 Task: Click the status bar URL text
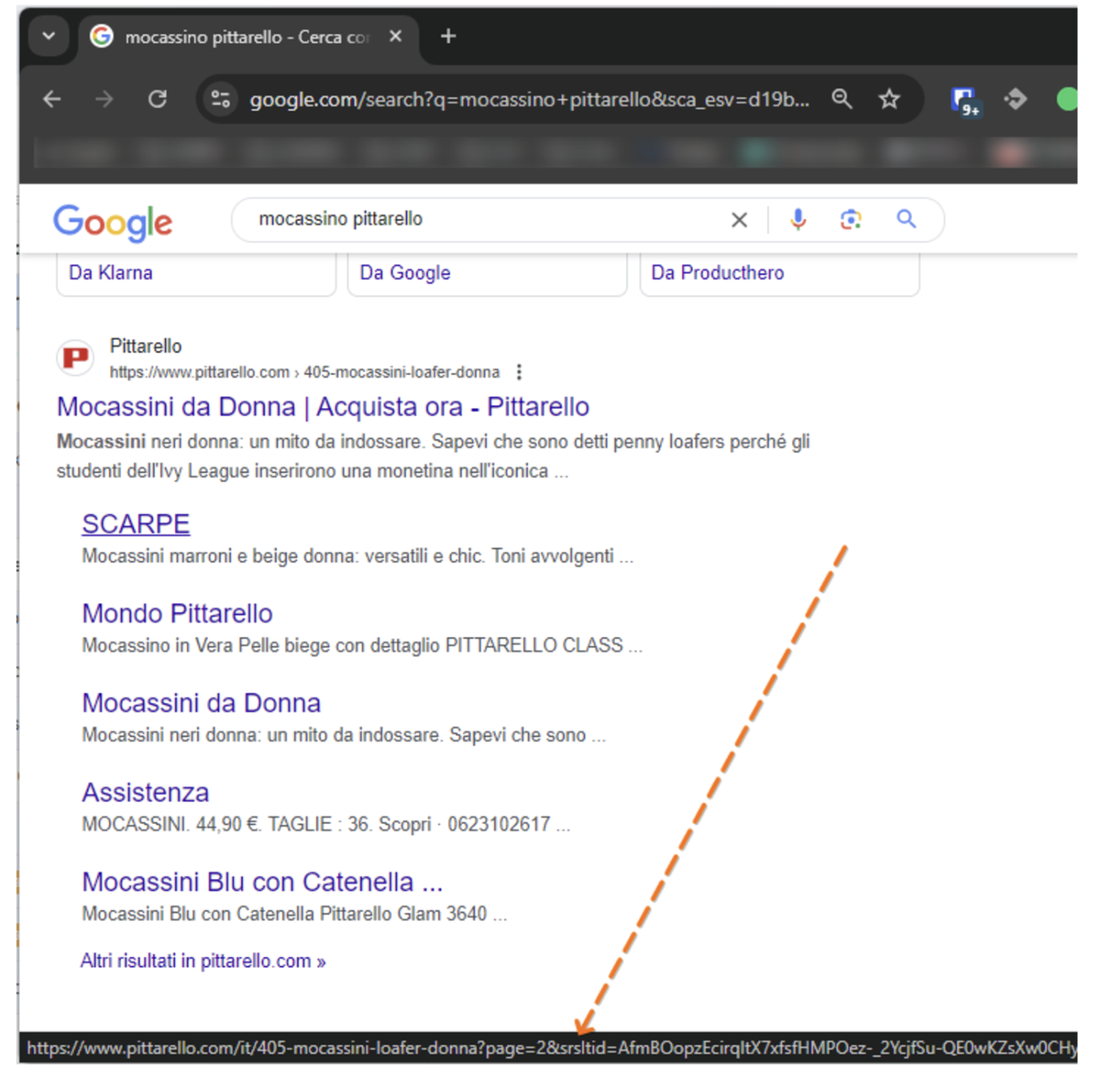(x=552, y=1047)
